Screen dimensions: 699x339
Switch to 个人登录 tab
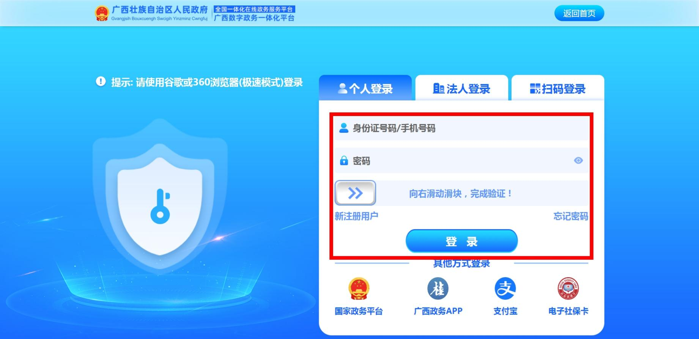click(x=365, y=88)
